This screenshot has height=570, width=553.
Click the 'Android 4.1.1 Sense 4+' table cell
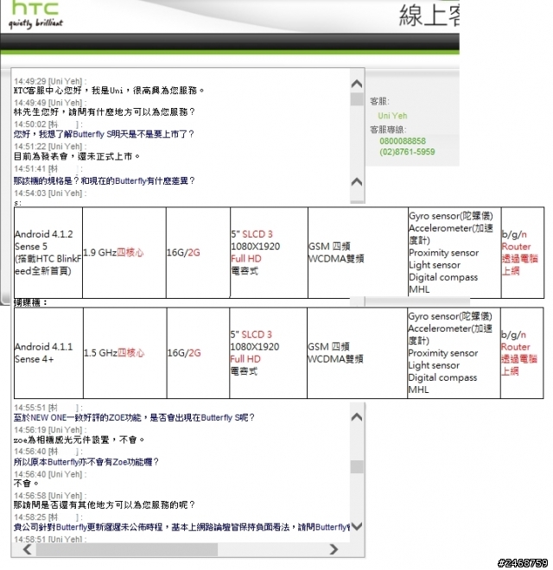pyautogui.click(x=48, y=353)
